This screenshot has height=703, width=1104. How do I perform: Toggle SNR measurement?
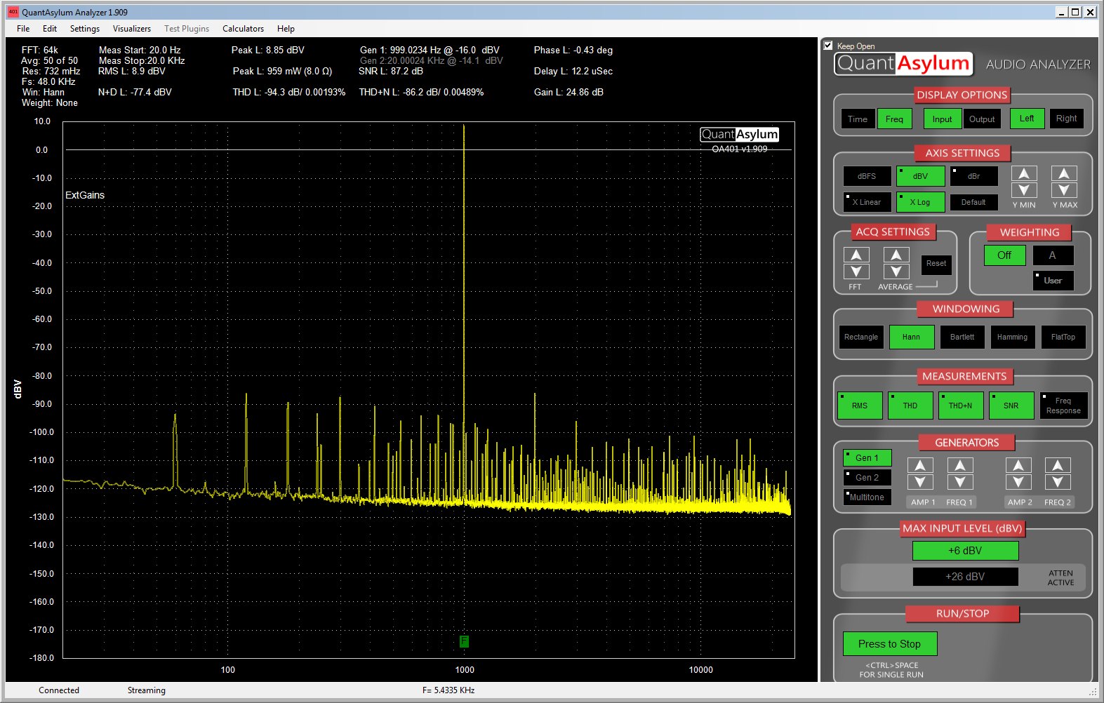1011,406
